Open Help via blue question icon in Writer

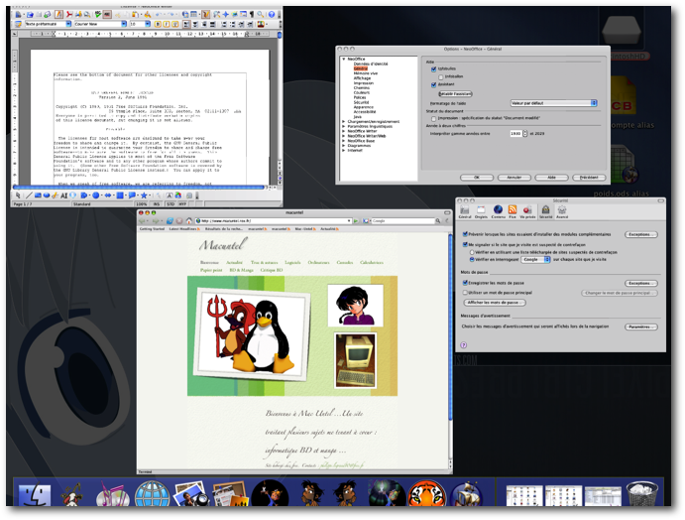point(272,15)
